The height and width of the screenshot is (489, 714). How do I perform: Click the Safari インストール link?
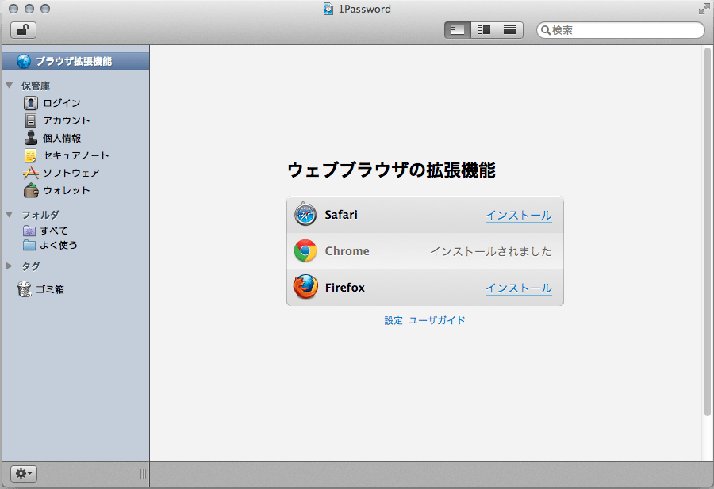point(518,215)
